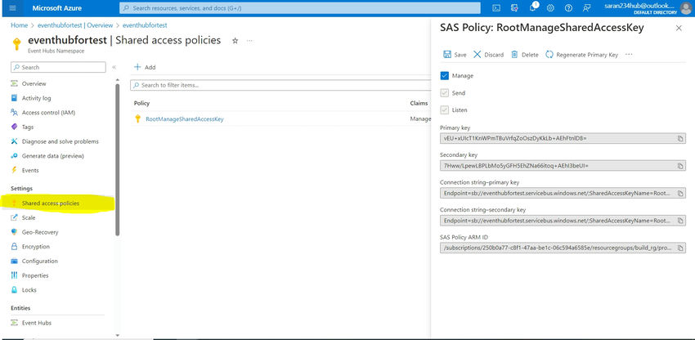Open the last eventhubfortest breadcrumb
The height and width of the screenshot is (340, 695).
click(x=145, y=25)
